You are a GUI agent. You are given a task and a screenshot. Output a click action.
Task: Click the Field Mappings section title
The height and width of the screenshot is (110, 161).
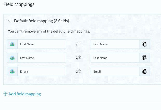tap(19, 4)
